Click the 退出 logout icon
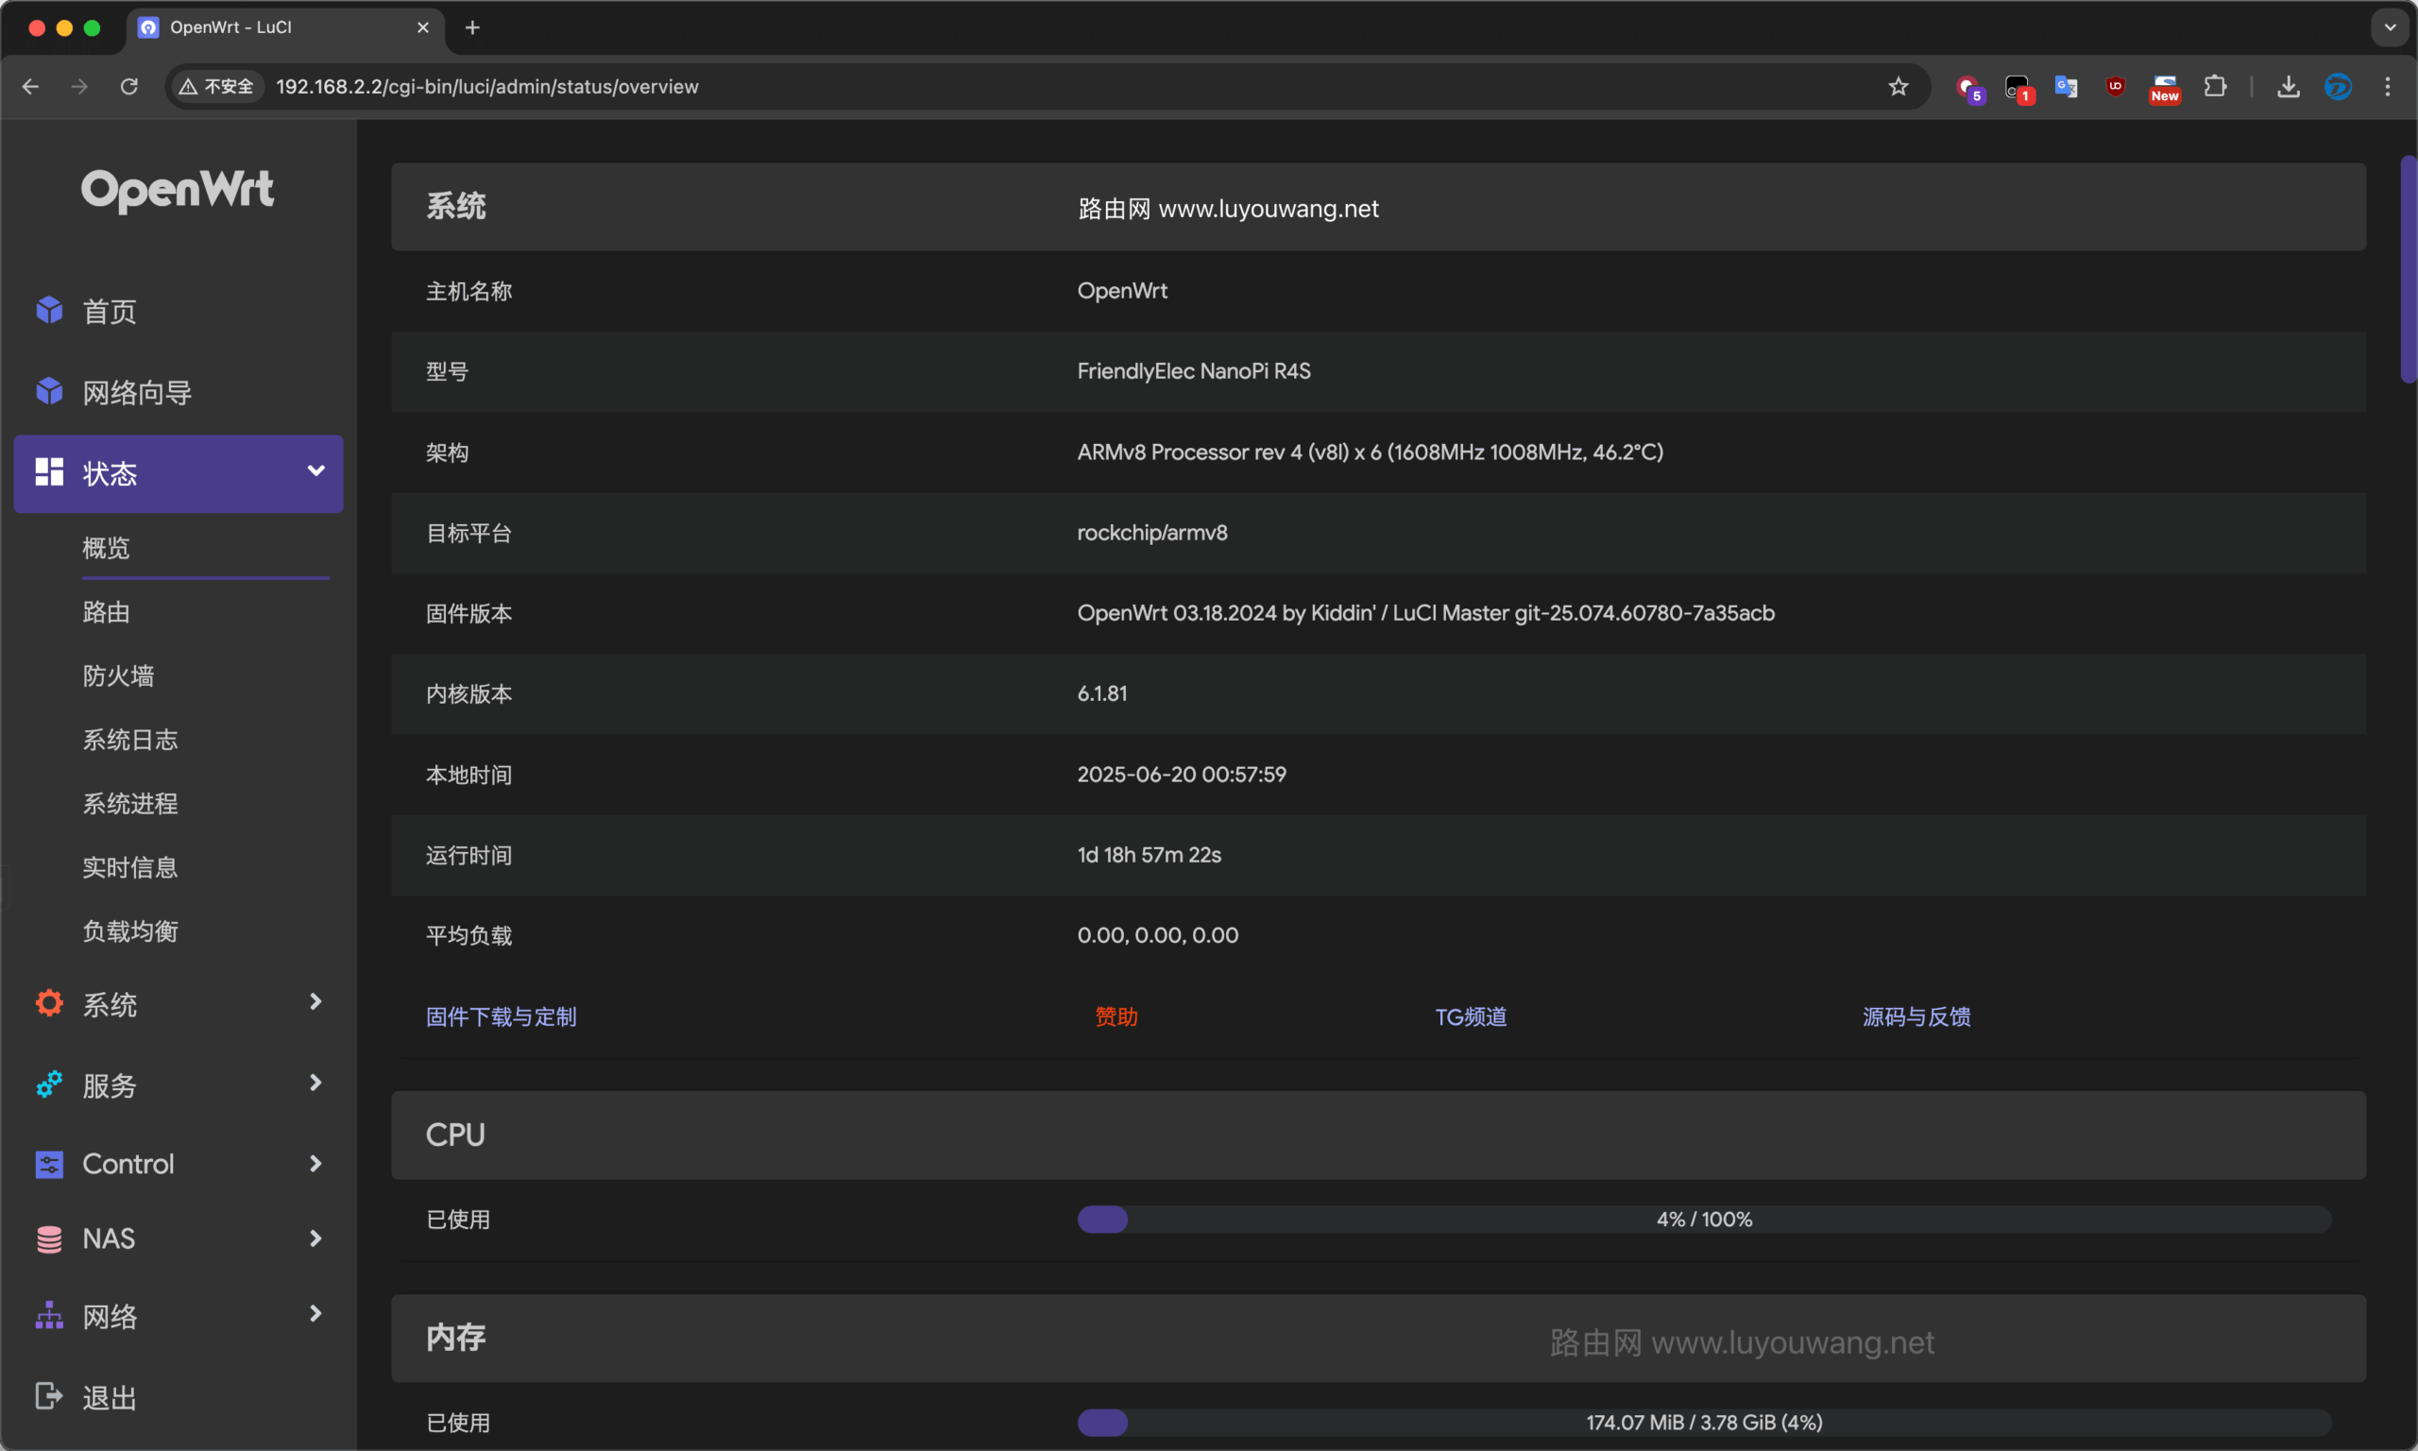Viewport: 2418px width, 1451px height. click(49, 1396)
